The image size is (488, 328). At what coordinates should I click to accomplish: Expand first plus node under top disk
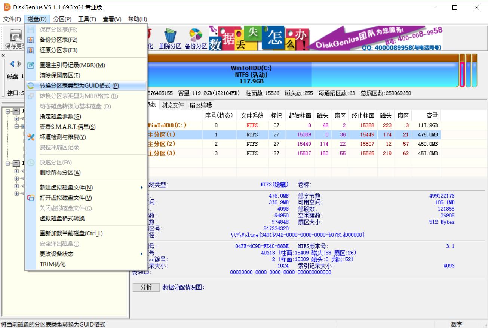click(x=16, y=119)
